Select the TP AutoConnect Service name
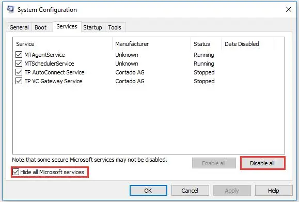The width and height of the screenshot is (299, 202). pos(54,72)
